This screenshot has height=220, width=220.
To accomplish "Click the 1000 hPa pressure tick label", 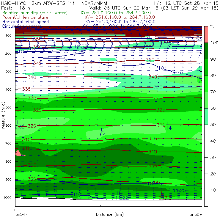I will [x=7, y=197].
